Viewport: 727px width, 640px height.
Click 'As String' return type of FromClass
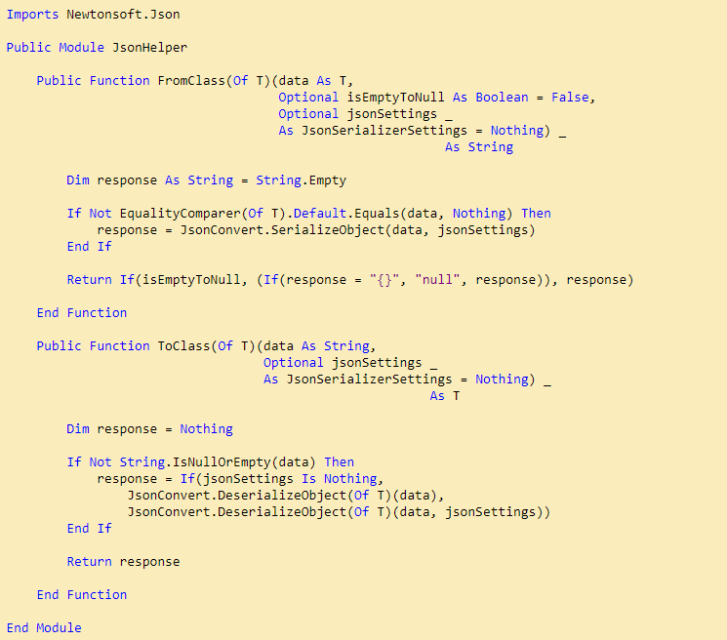click(479, 147)
